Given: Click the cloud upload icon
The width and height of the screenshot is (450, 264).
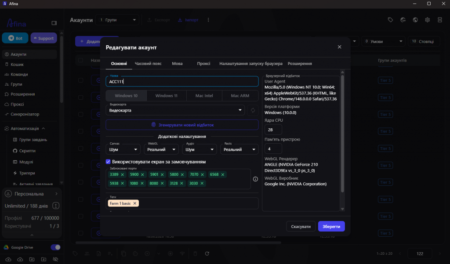Looking at the screenshot, I should [8, 260].
